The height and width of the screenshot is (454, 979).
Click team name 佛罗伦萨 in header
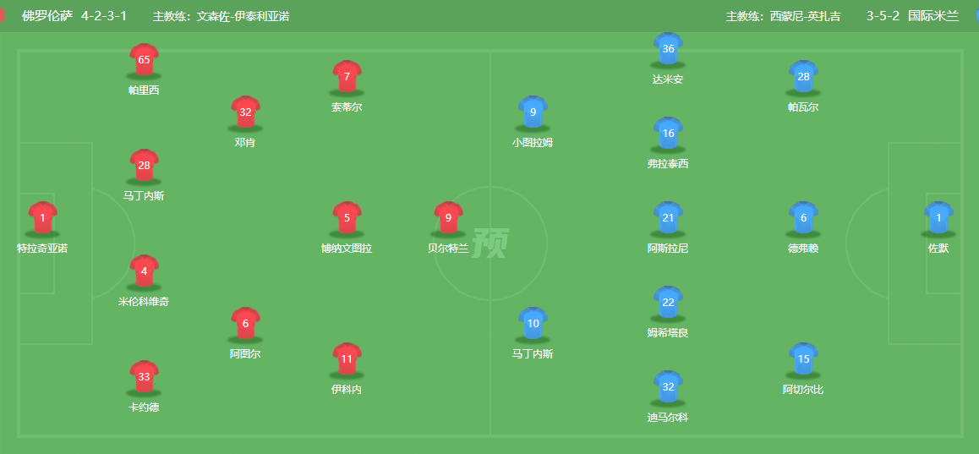tap(46, 16)
